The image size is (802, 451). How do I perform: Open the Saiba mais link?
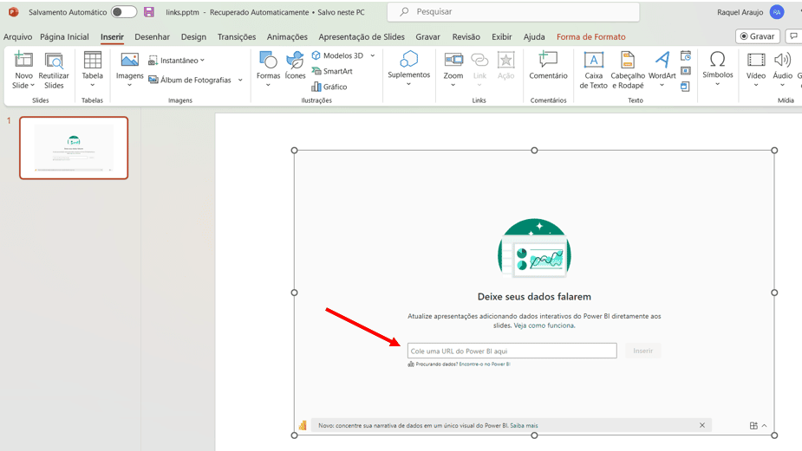pos(524,425)
